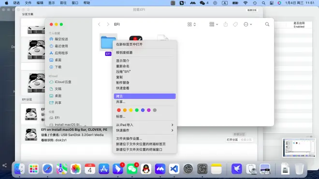Click the Finder search magnifier
Image resolution: width=319 pixels, height=179 pixels.
(267, 25)
